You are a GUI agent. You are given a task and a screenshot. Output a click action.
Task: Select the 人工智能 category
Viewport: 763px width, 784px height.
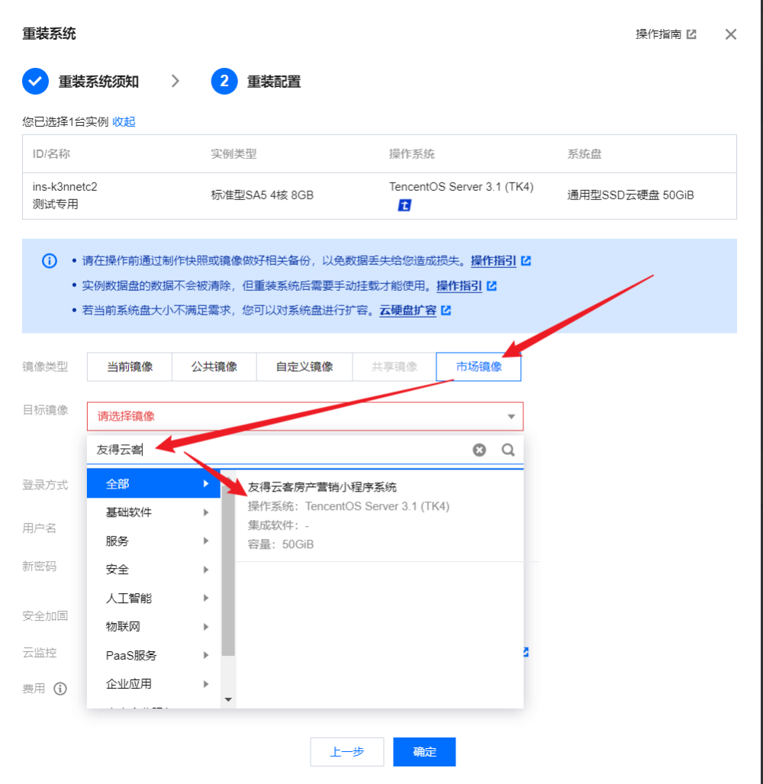pos(153,598)
